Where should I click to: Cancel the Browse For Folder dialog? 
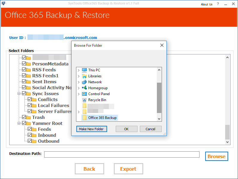(151, 129)
